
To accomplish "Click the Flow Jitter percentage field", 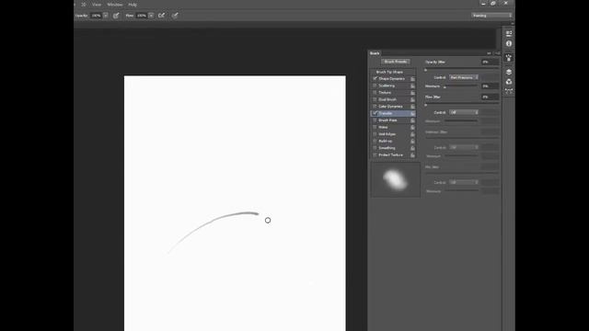I will 491,97.
